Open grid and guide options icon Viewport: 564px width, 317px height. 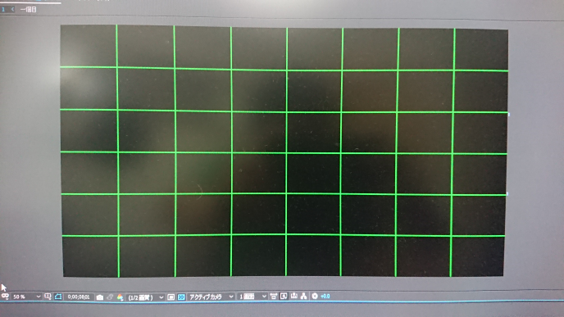coord(48,297)
